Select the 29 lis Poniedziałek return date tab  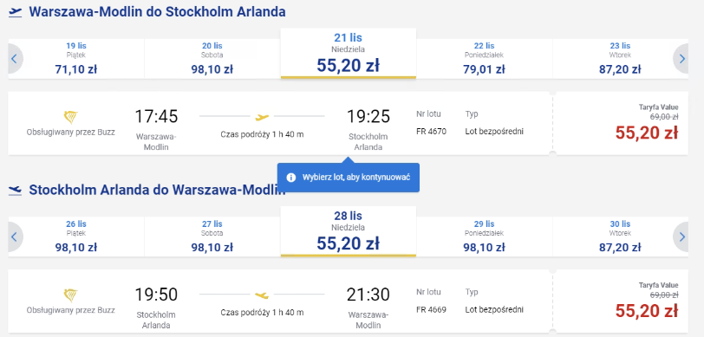click(484, 237)
